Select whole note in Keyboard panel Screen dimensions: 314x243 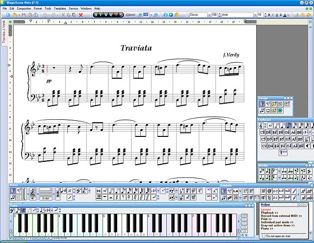[270, 126]
